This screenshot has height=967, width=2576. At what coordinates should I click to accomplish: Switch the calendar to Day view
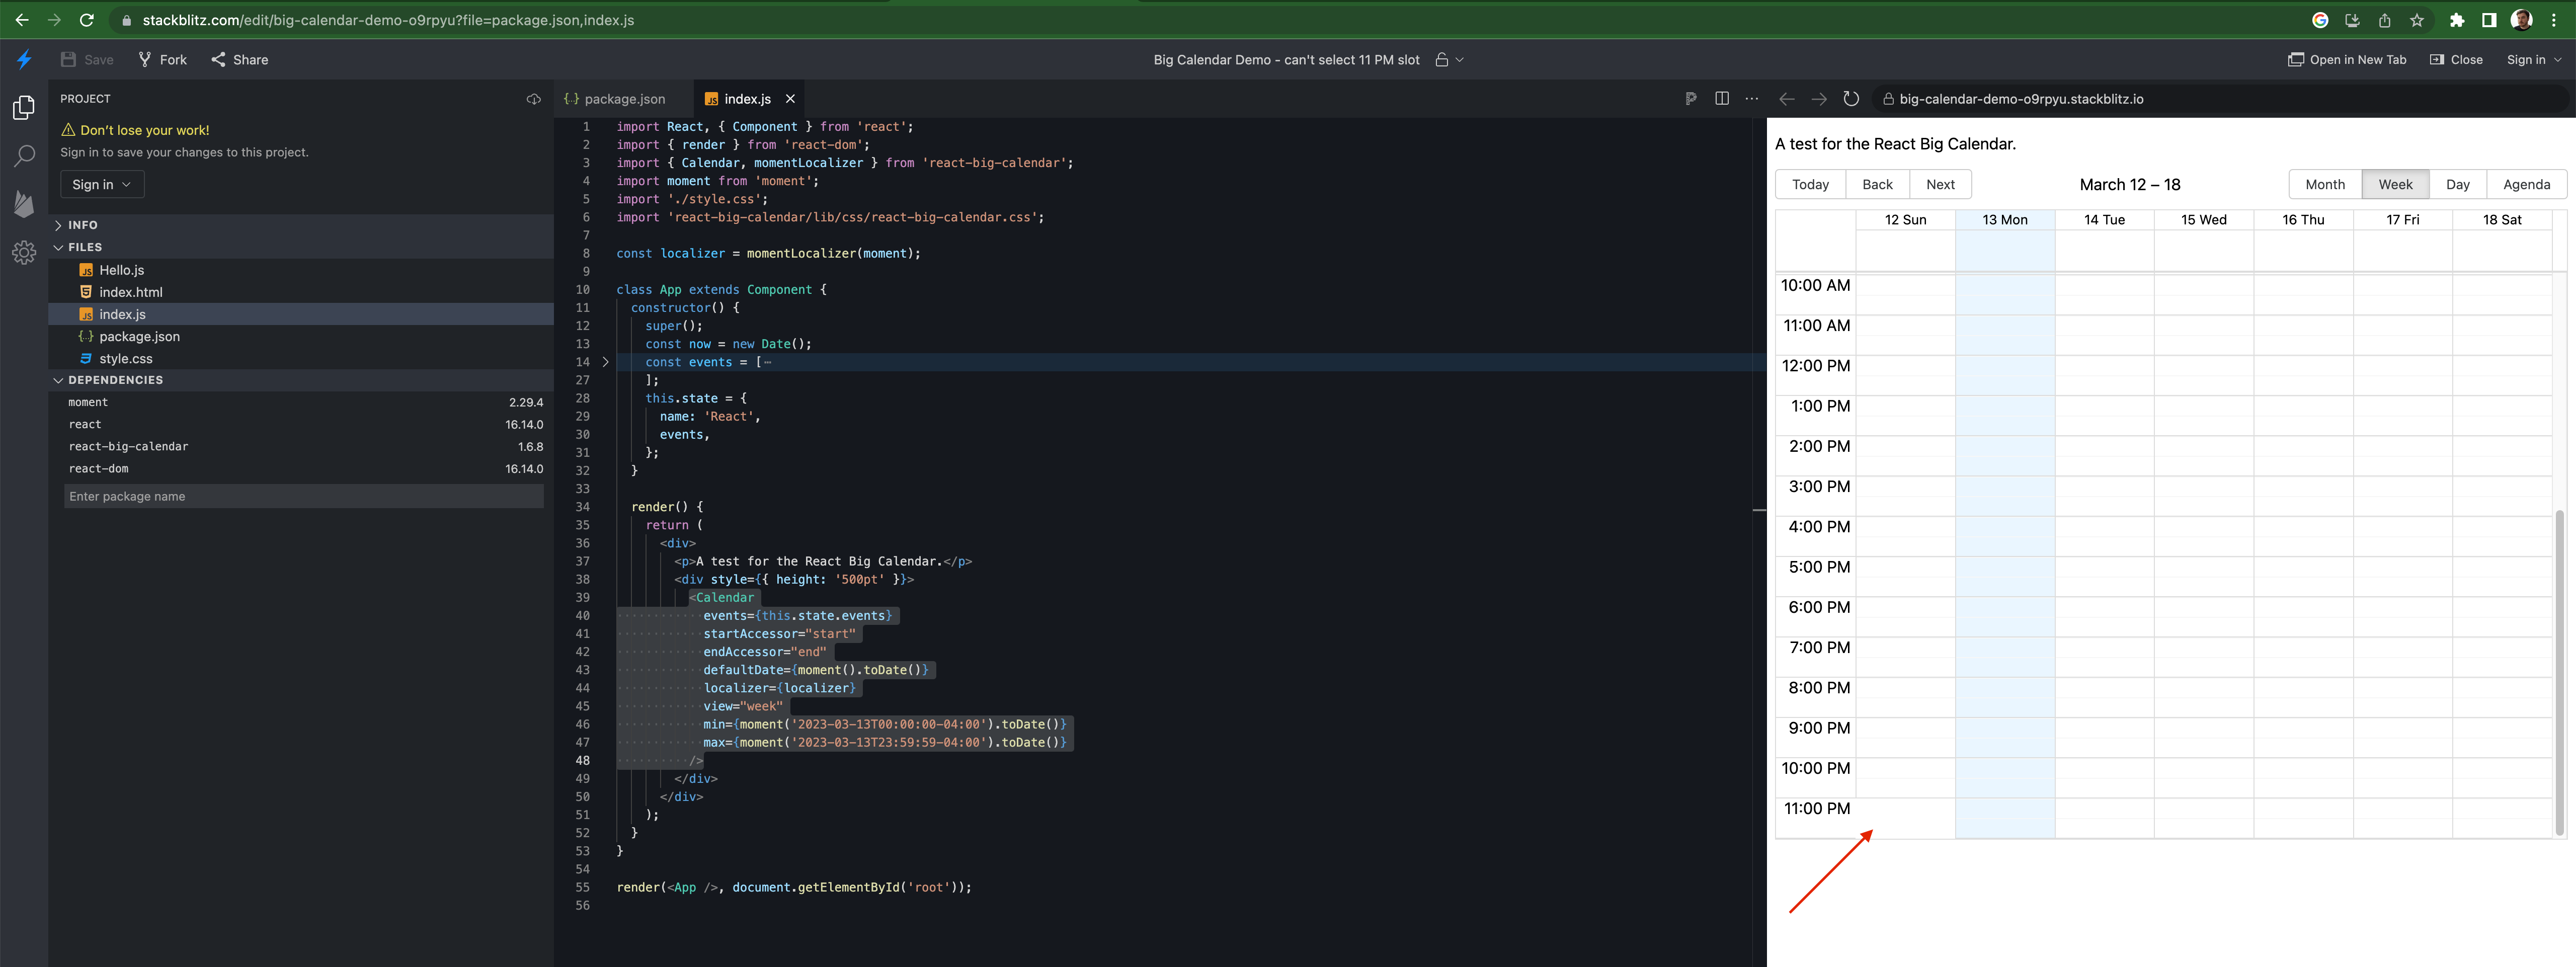tap(2459, 184)
